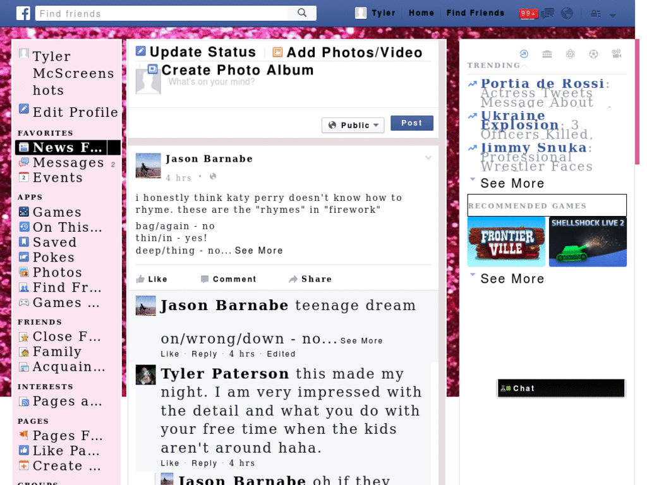Screen dimensions: 647x485
Task: Open the account menu arrow
Action: coord(613,15)
